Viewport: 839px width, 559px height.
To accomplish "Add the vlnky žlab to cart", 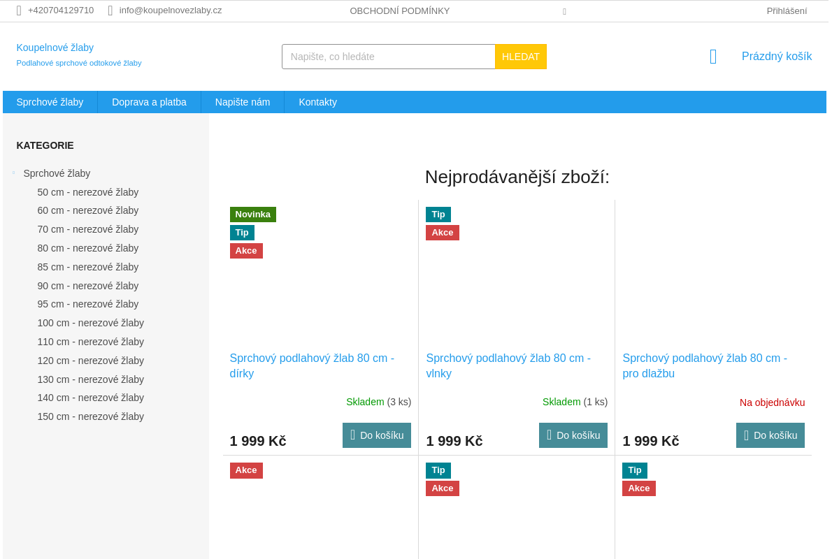I will (573, 435).
